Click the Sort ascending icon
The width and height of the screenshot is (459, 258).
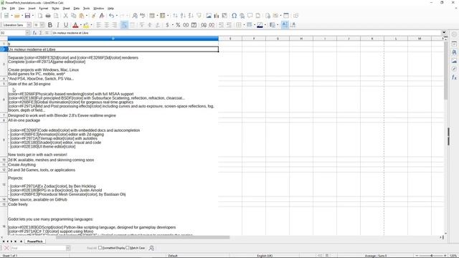tap(183, 16)
